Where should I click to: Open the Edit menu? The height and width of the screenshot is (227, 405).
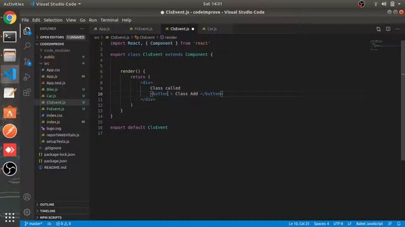(36, 20)
